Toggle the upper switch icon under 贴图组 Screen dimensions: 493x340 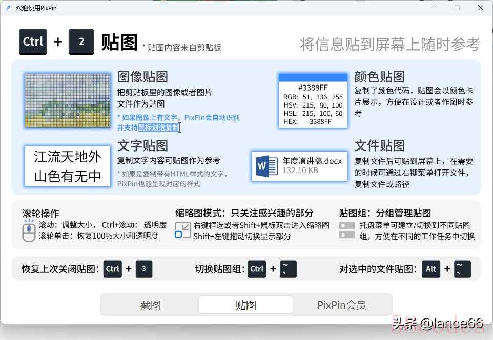coord(347,225)
